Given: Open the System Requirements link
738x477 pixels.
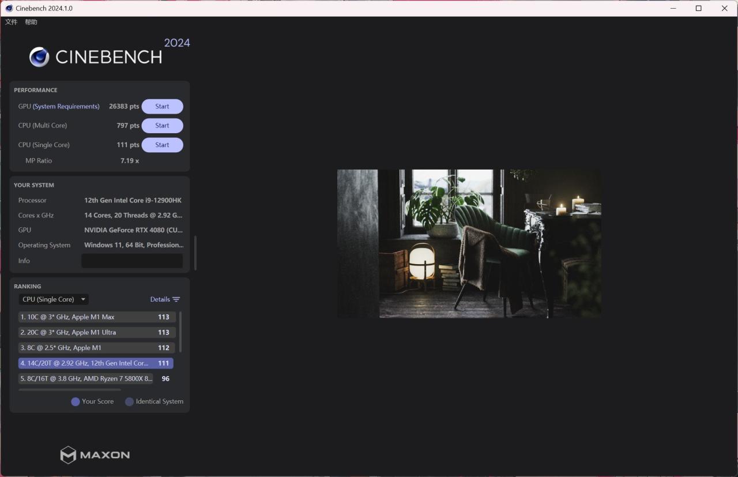Looking at the screenshot, I should [66, 106].
